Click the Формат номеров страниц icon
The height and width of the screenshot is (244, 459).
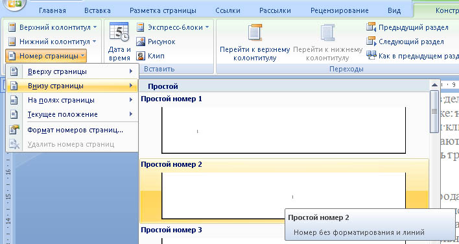[14, 130]
